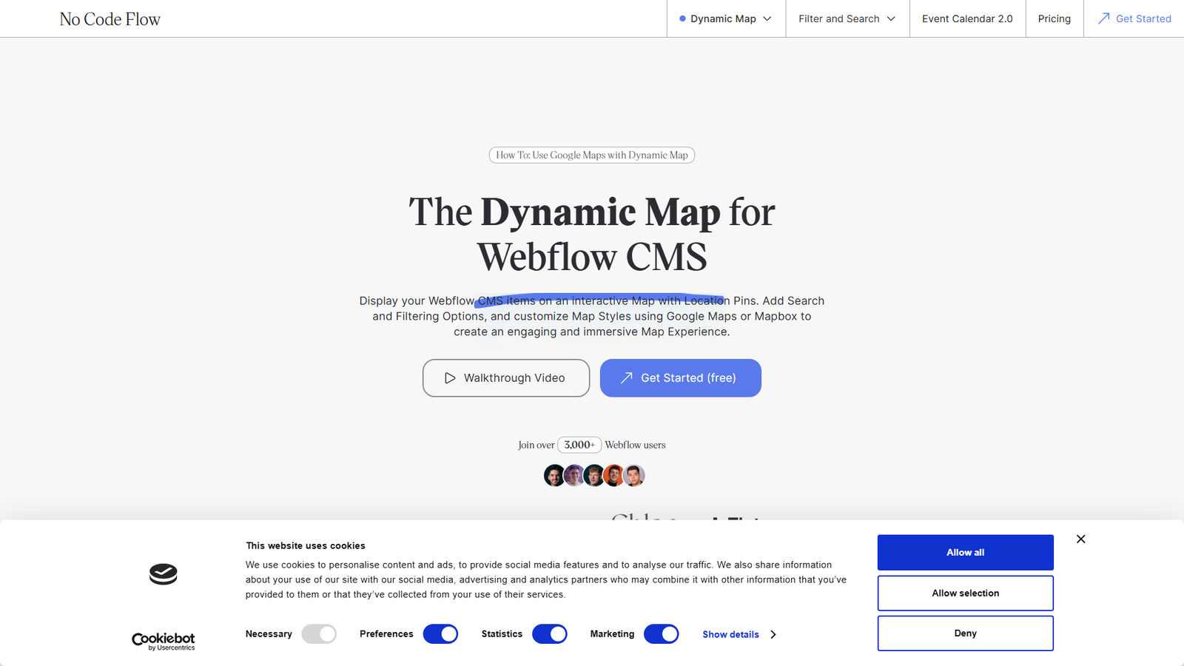The height and width of the screenshot is (666, 1184).
Task: Toggle Marketing cookies off
Action: (x=661, y=633)
